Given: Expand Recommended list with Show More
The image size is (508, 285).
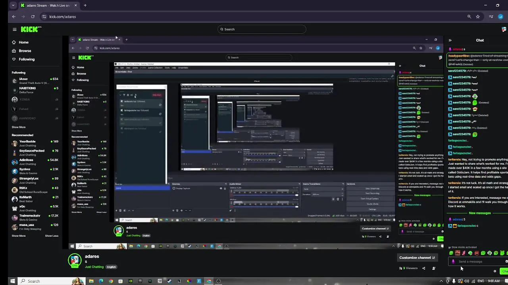Looking at the screenshot, I should (x=19, y=236).
